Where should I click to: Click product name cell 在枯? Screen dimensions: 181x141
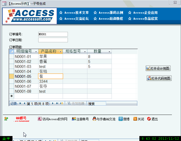coord(50,72)
